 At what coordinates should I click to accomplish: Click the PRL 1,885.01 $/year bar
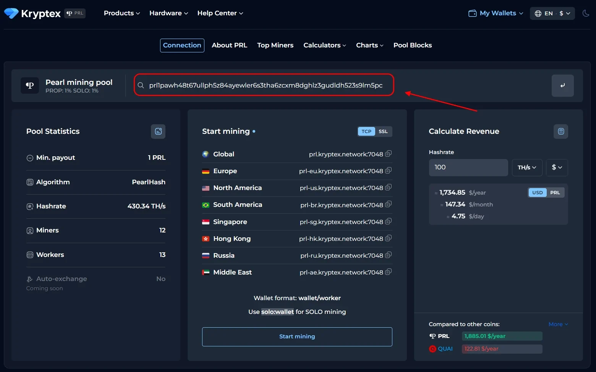click(x=502, y=336)
